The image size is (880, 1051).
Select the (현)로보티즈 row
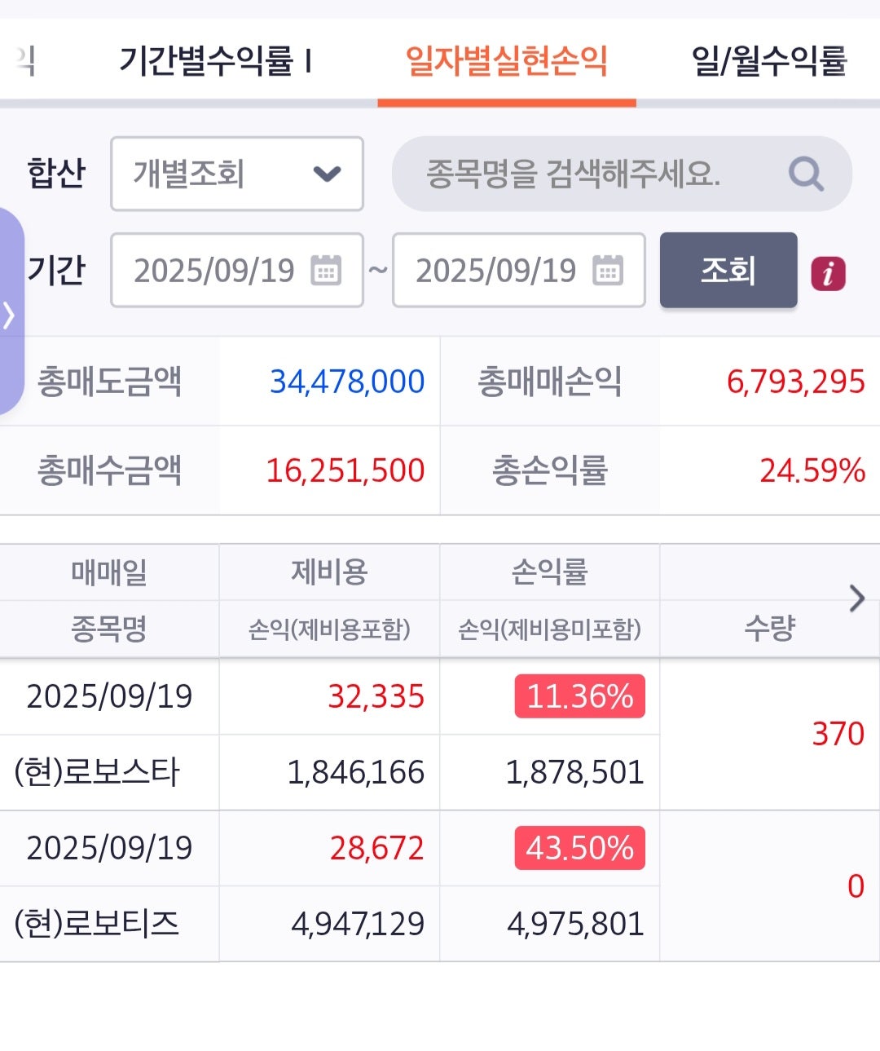[x=97, y=924]
